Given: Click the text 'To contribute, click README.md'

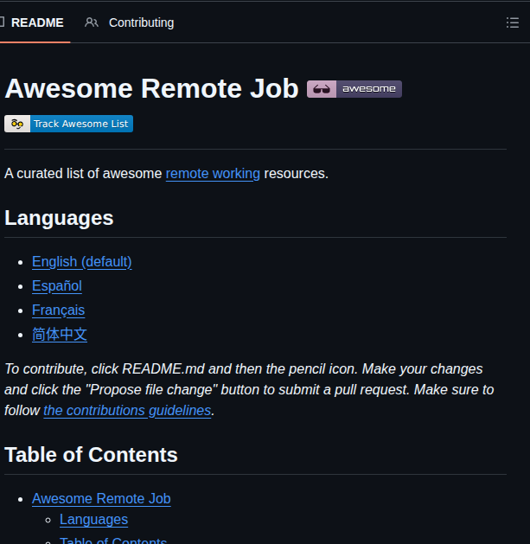Looking at the screenshot, I should click(x=105, y=368).
